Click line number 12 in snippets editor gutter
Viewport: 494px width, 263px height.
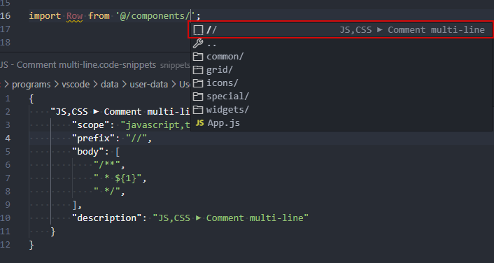click(x=6, y=245)
